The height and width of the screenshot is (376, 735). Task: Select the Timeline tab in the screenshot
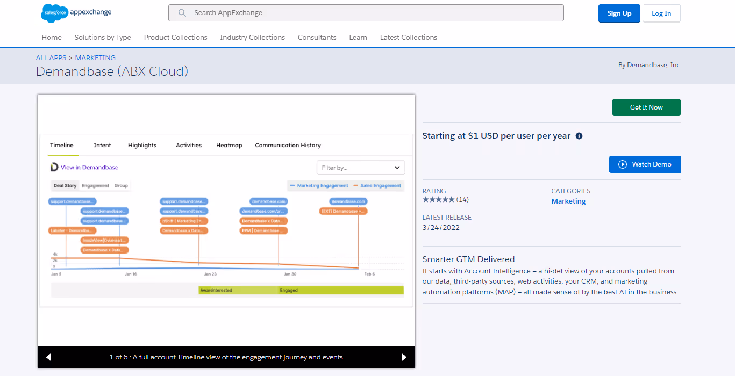pyautogui.click(x=62, y=146)
